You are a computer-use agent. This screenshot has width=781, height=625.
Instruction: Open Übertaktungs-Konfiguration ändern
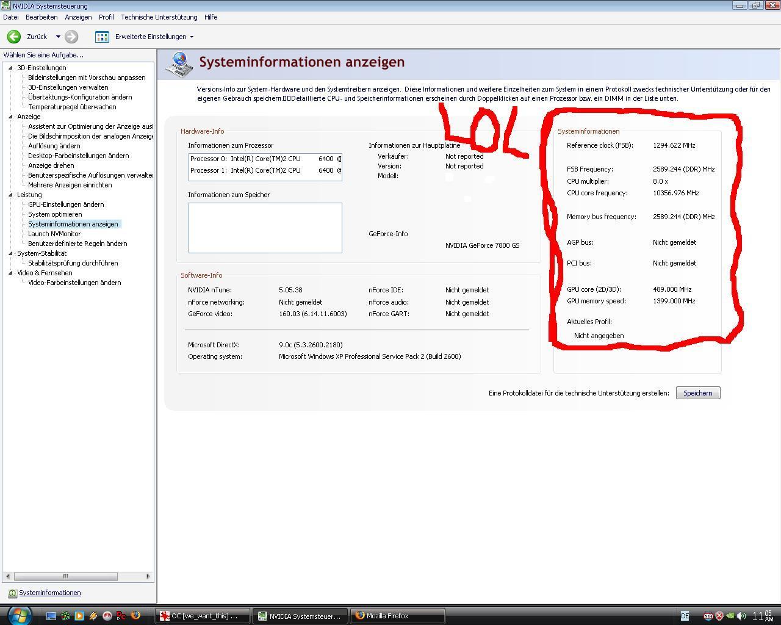click(80, 97)
